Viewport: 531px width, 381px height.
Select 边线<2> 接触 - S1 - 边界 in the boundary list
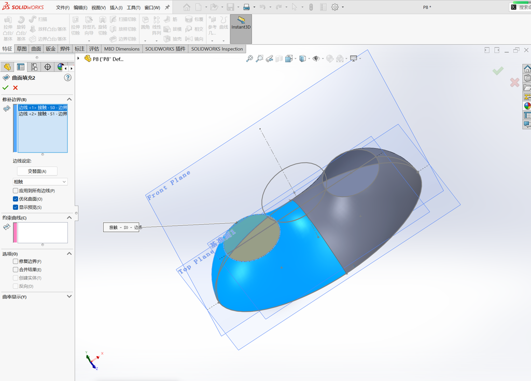coord(43,114)
